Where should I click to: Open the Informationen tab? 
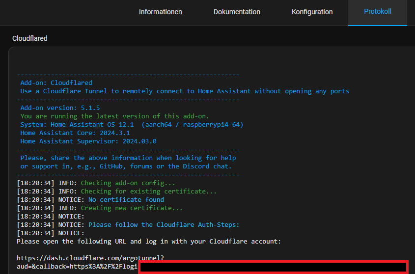[x=160, y=12]
